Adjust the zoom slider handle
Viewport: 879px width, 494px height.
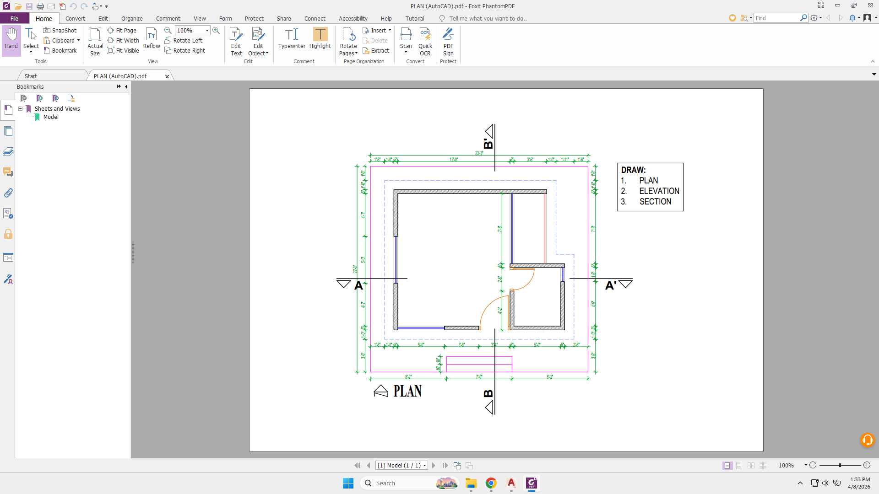click(x=840, y=465)
